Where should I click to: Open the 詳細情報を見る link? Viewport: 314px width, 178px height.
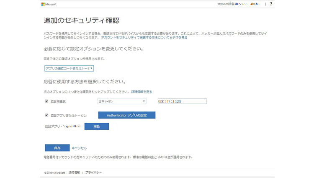142,92
